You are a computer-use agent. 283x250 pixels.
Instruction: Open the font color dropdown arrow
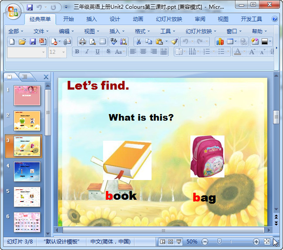pyautogui.click(x=244, y=52)
